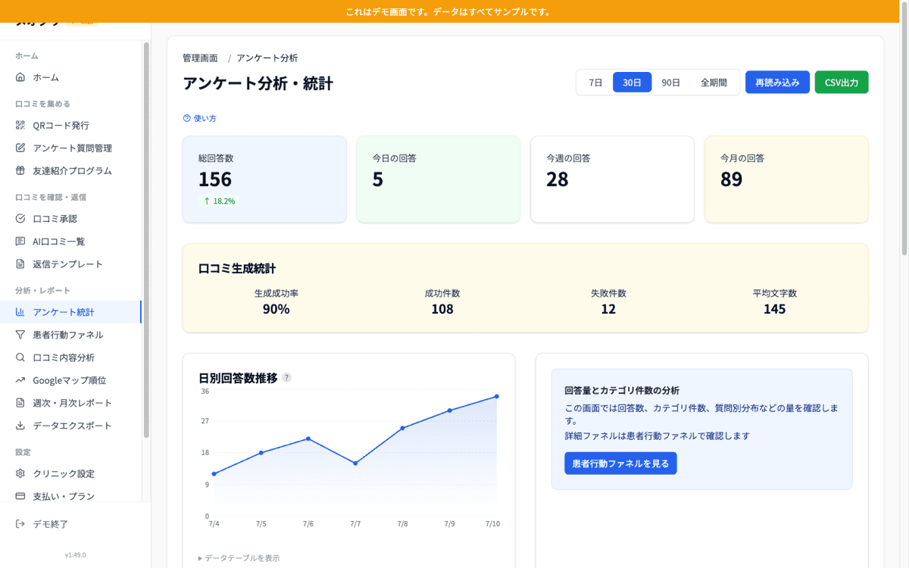
Task: Click the question icon beside 使い方
Action: click(186, 118)
